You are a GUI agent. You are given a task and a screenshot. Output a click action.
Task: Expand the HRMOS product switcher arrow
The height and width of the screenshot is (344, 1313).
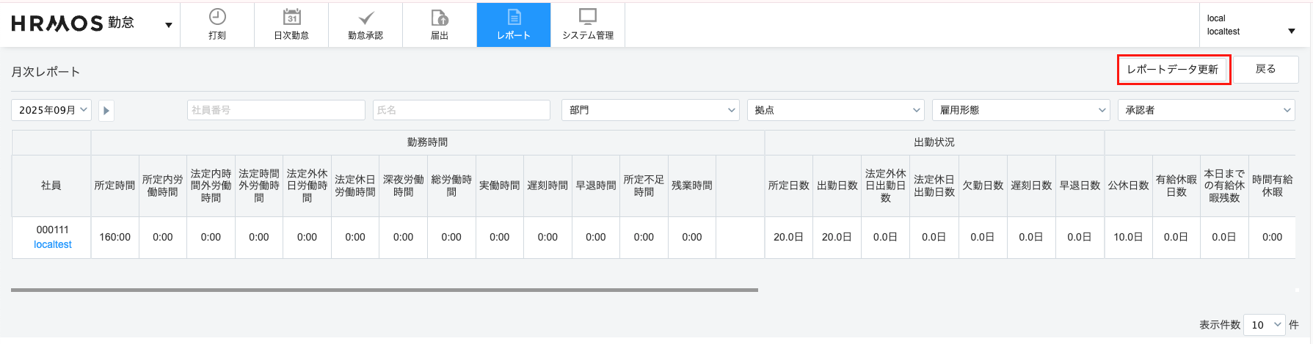click(x=168, y=25)
